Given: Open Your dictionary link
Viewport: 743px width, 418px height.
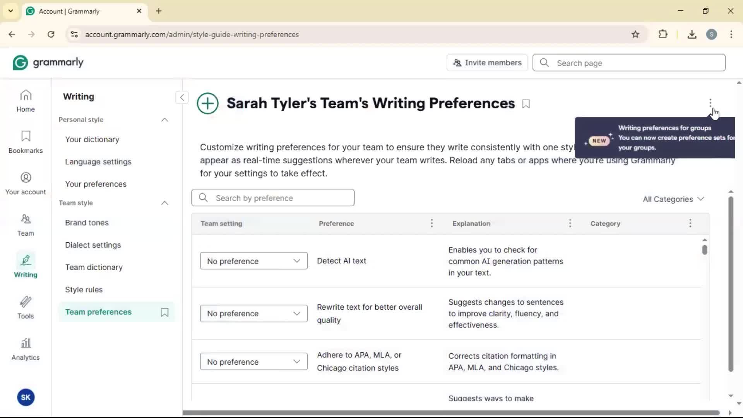Looking at the screenshot, I should 92,139.
